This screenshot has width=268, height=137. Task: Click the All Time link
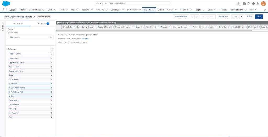(85, 39)
